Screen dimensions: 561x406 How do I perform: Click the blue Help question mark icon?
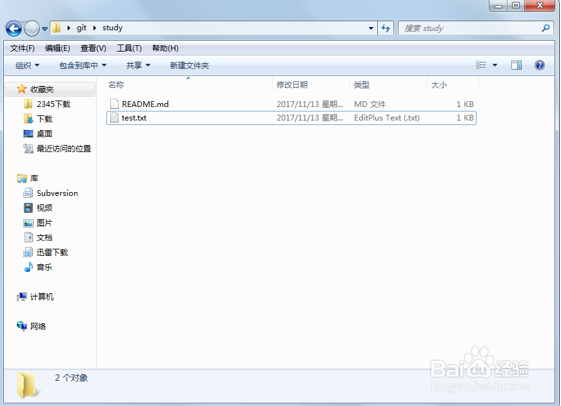(x=540, y=64)
